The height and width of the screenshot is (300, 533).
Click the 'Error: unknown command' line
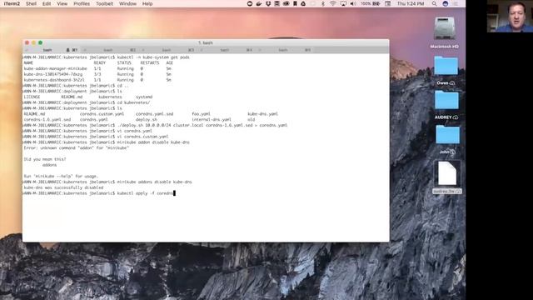pos(76,148)
